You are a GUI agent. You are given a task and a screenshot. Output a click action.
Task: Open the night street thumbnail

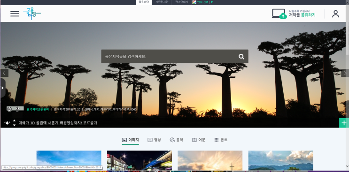[x=140, y=160]
